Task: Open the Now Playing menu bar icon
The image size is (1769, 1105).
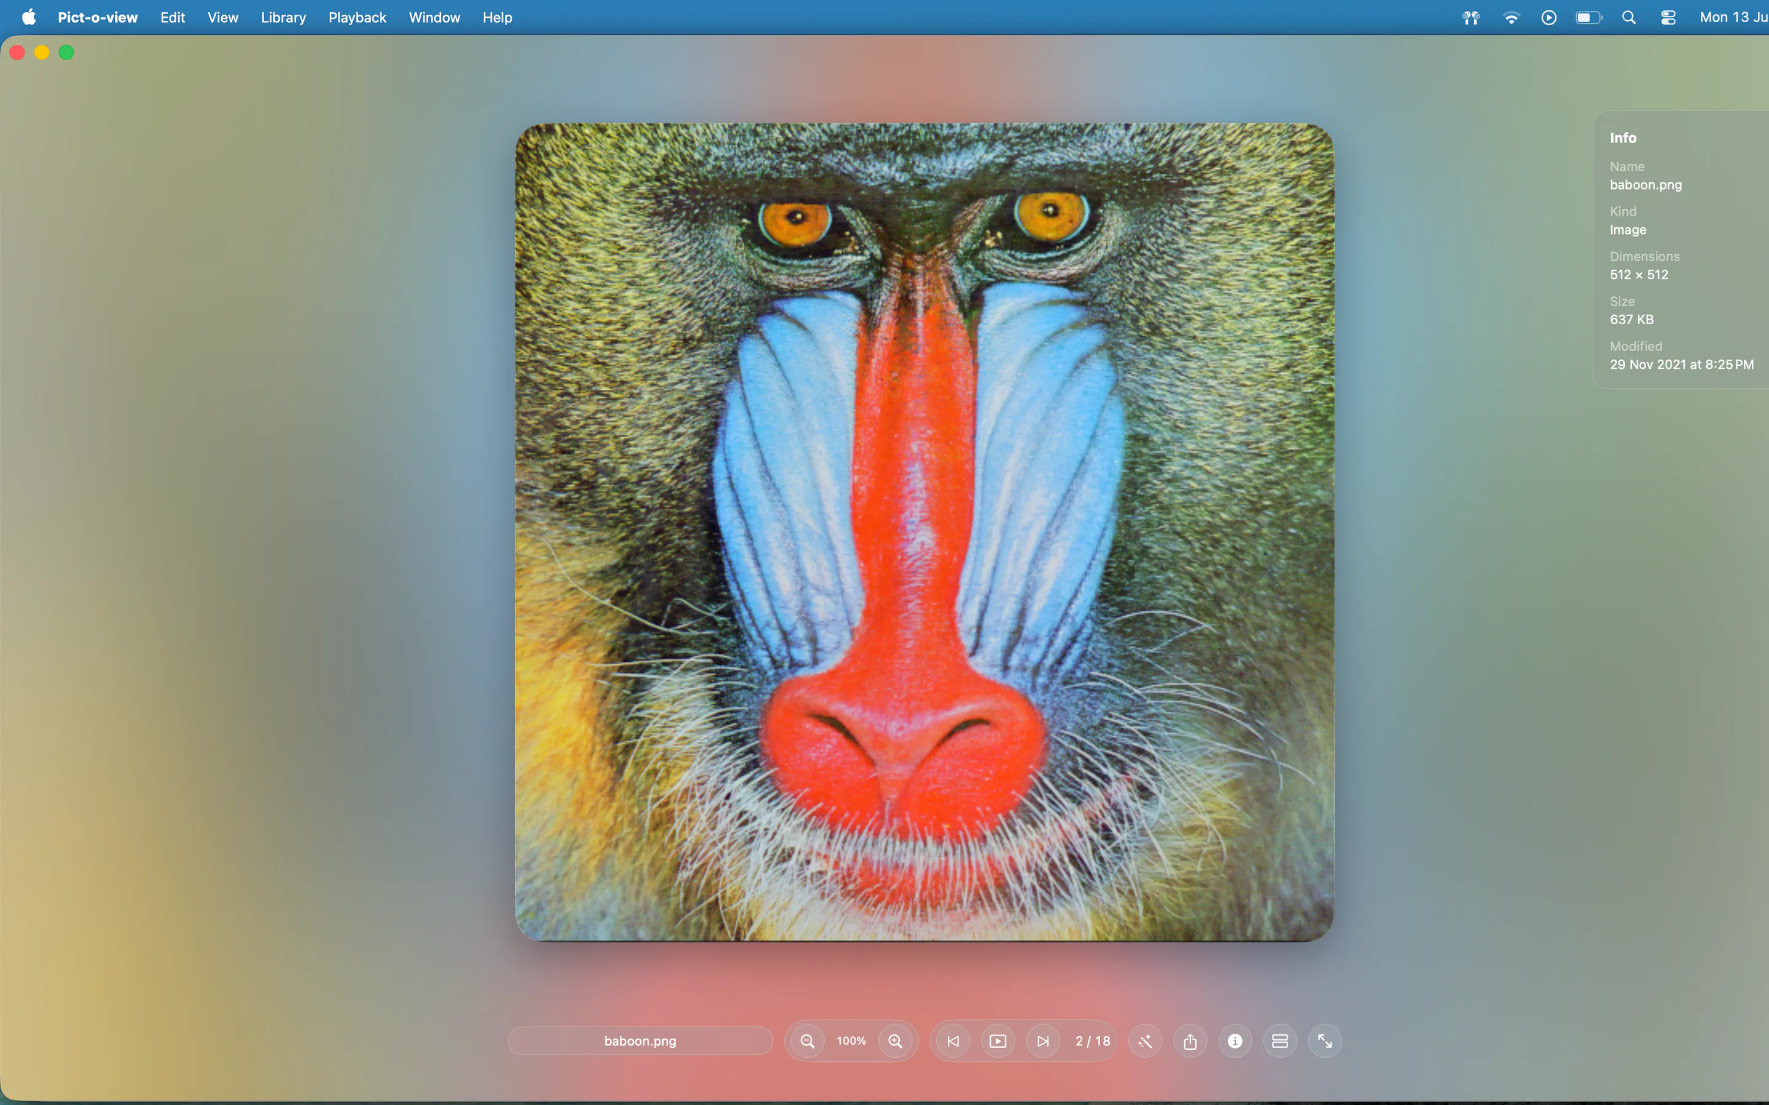Action: coord(1549,18)
